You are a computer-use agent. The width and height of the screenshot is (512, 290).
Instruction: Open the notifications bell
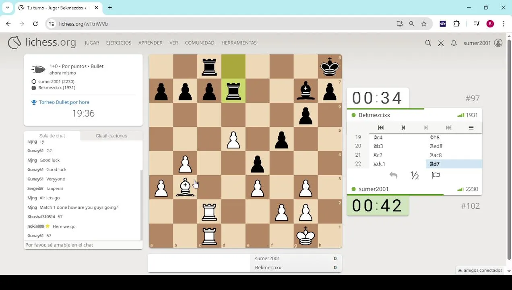(x=454, y=43)
